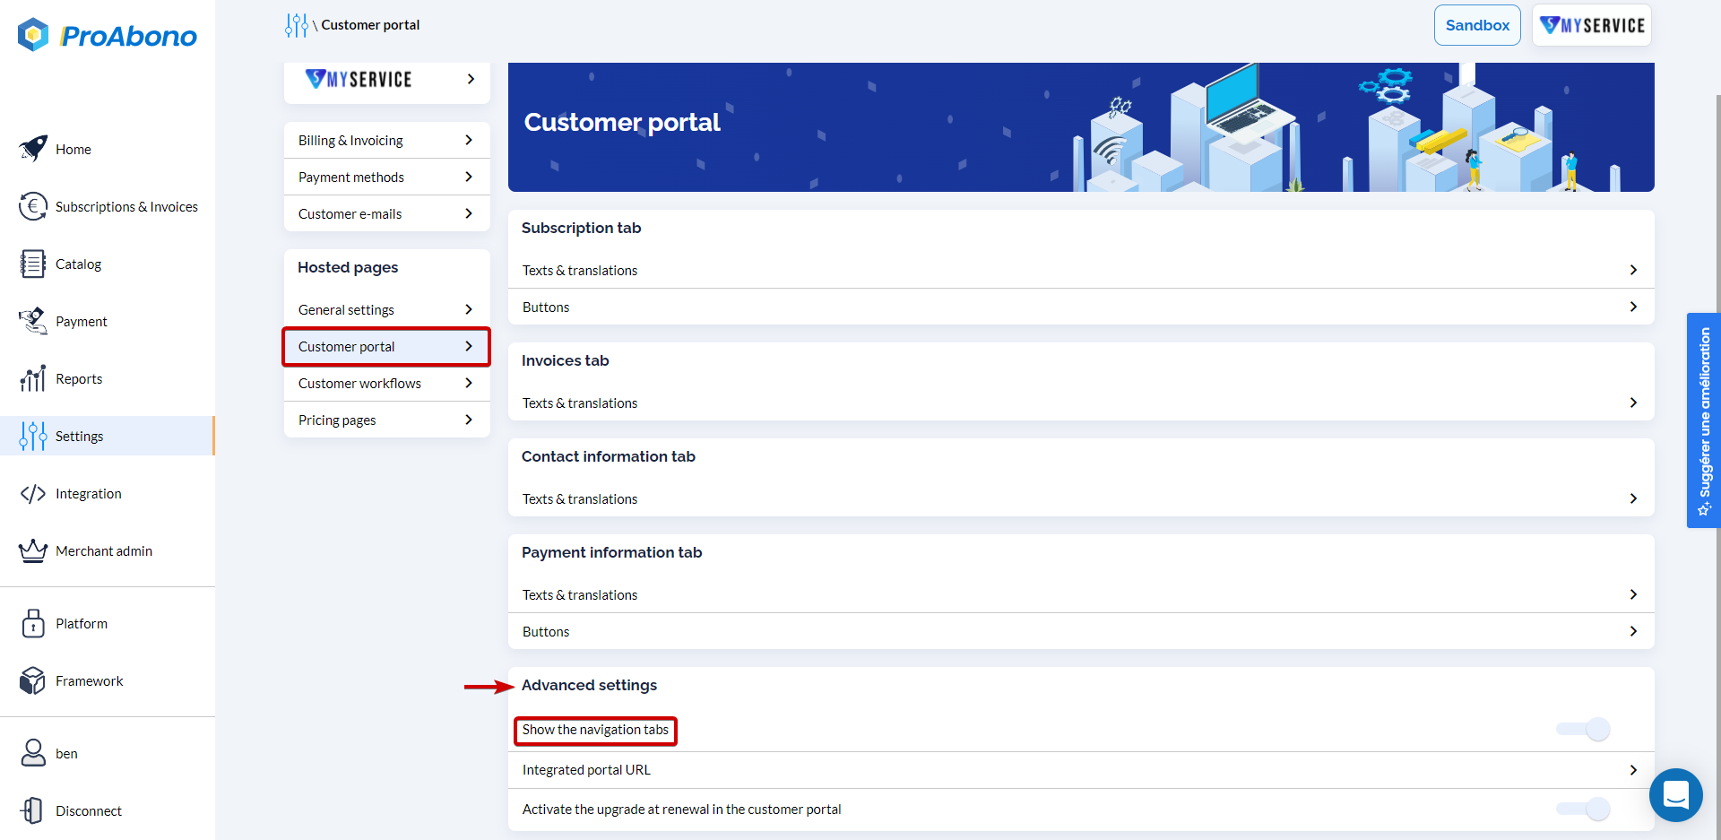
Task: Click the Reports chart icon
Action: pos(33,378)
